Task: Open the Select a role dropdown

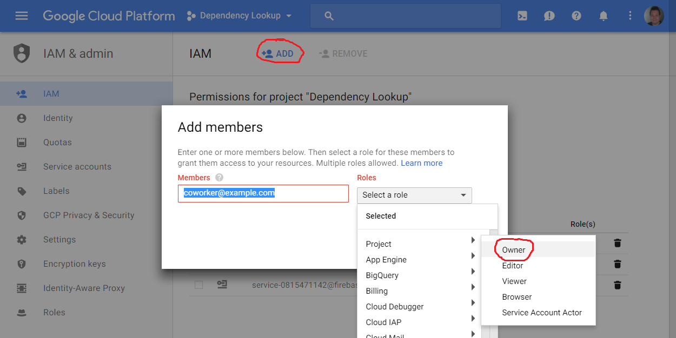Action: (x=414, y=195)
